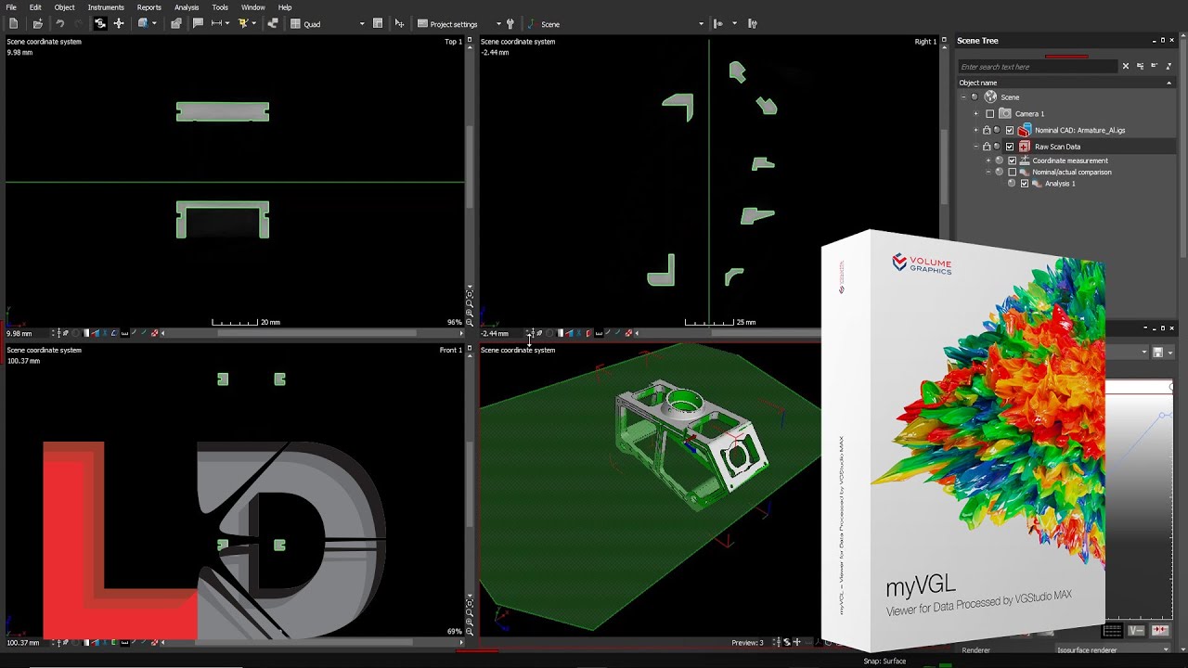1188x668 pixels.
Task: Click the Object name column header
Action: click(x=1065, y=83)
